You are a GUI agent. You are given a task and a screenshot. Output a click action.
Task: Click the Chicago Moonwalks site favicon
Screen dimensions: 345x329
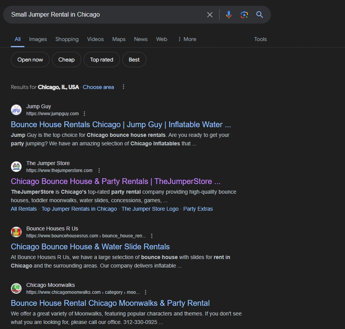coord(16,288)
